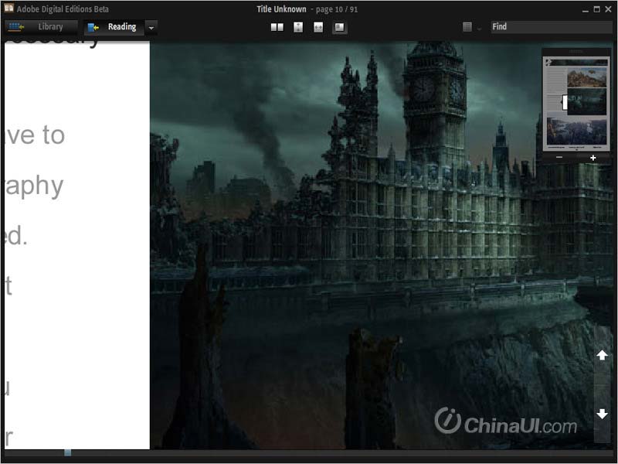
Task: Select the fit page width icon
Action: tap(318, 27)
